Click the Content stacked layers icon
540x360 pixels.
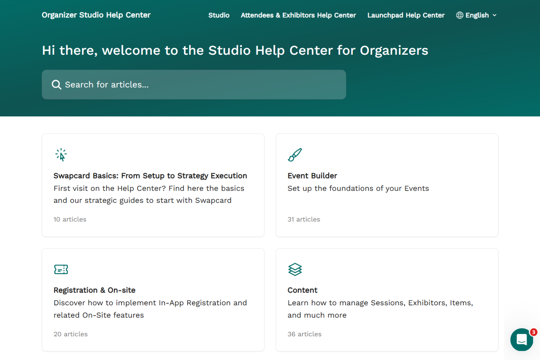(295, 269)
